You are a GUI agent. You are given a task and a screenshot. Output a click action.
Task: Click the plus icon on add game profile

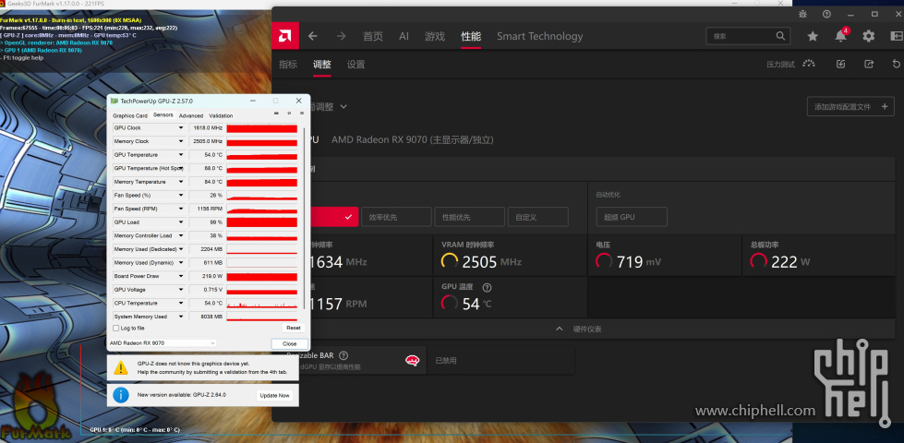885,106
